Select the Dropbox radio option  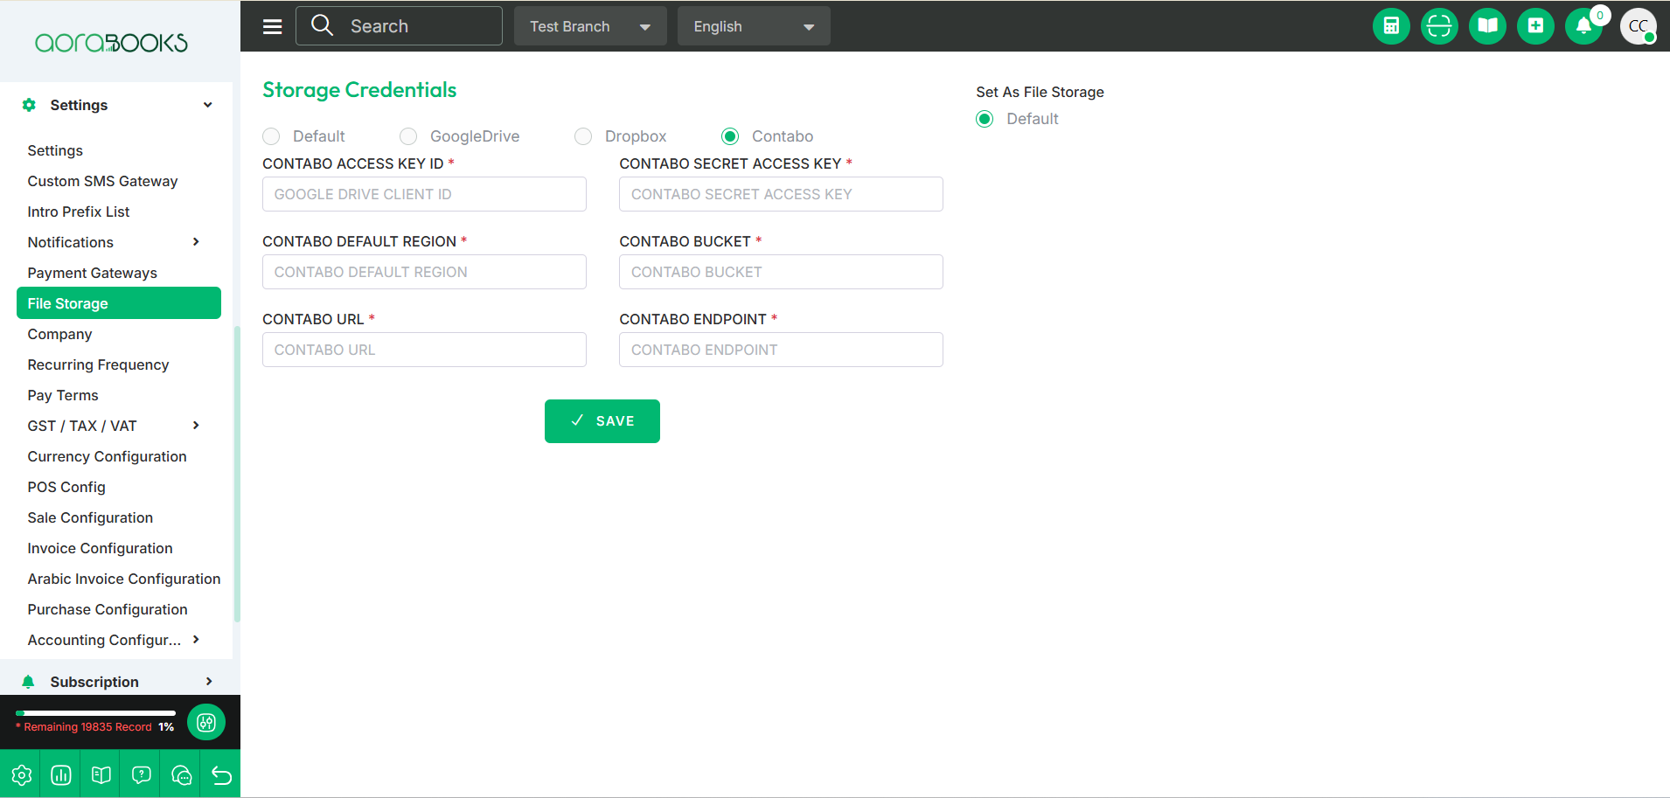[x=583, y=136]
